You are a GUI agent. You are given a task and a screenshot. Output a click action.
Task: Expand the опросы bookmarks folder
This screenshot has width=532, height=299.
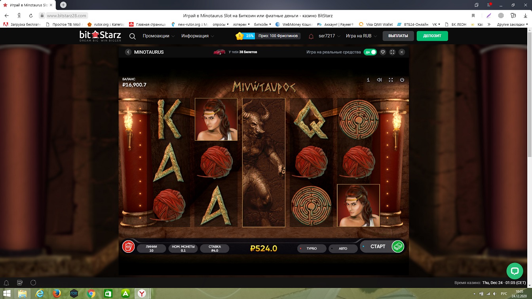(x=221, y=25)
